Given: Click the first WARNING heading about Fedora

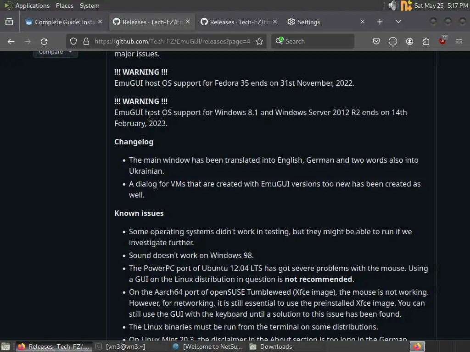Looking at the screenshot, I should [x=141, y=72].
